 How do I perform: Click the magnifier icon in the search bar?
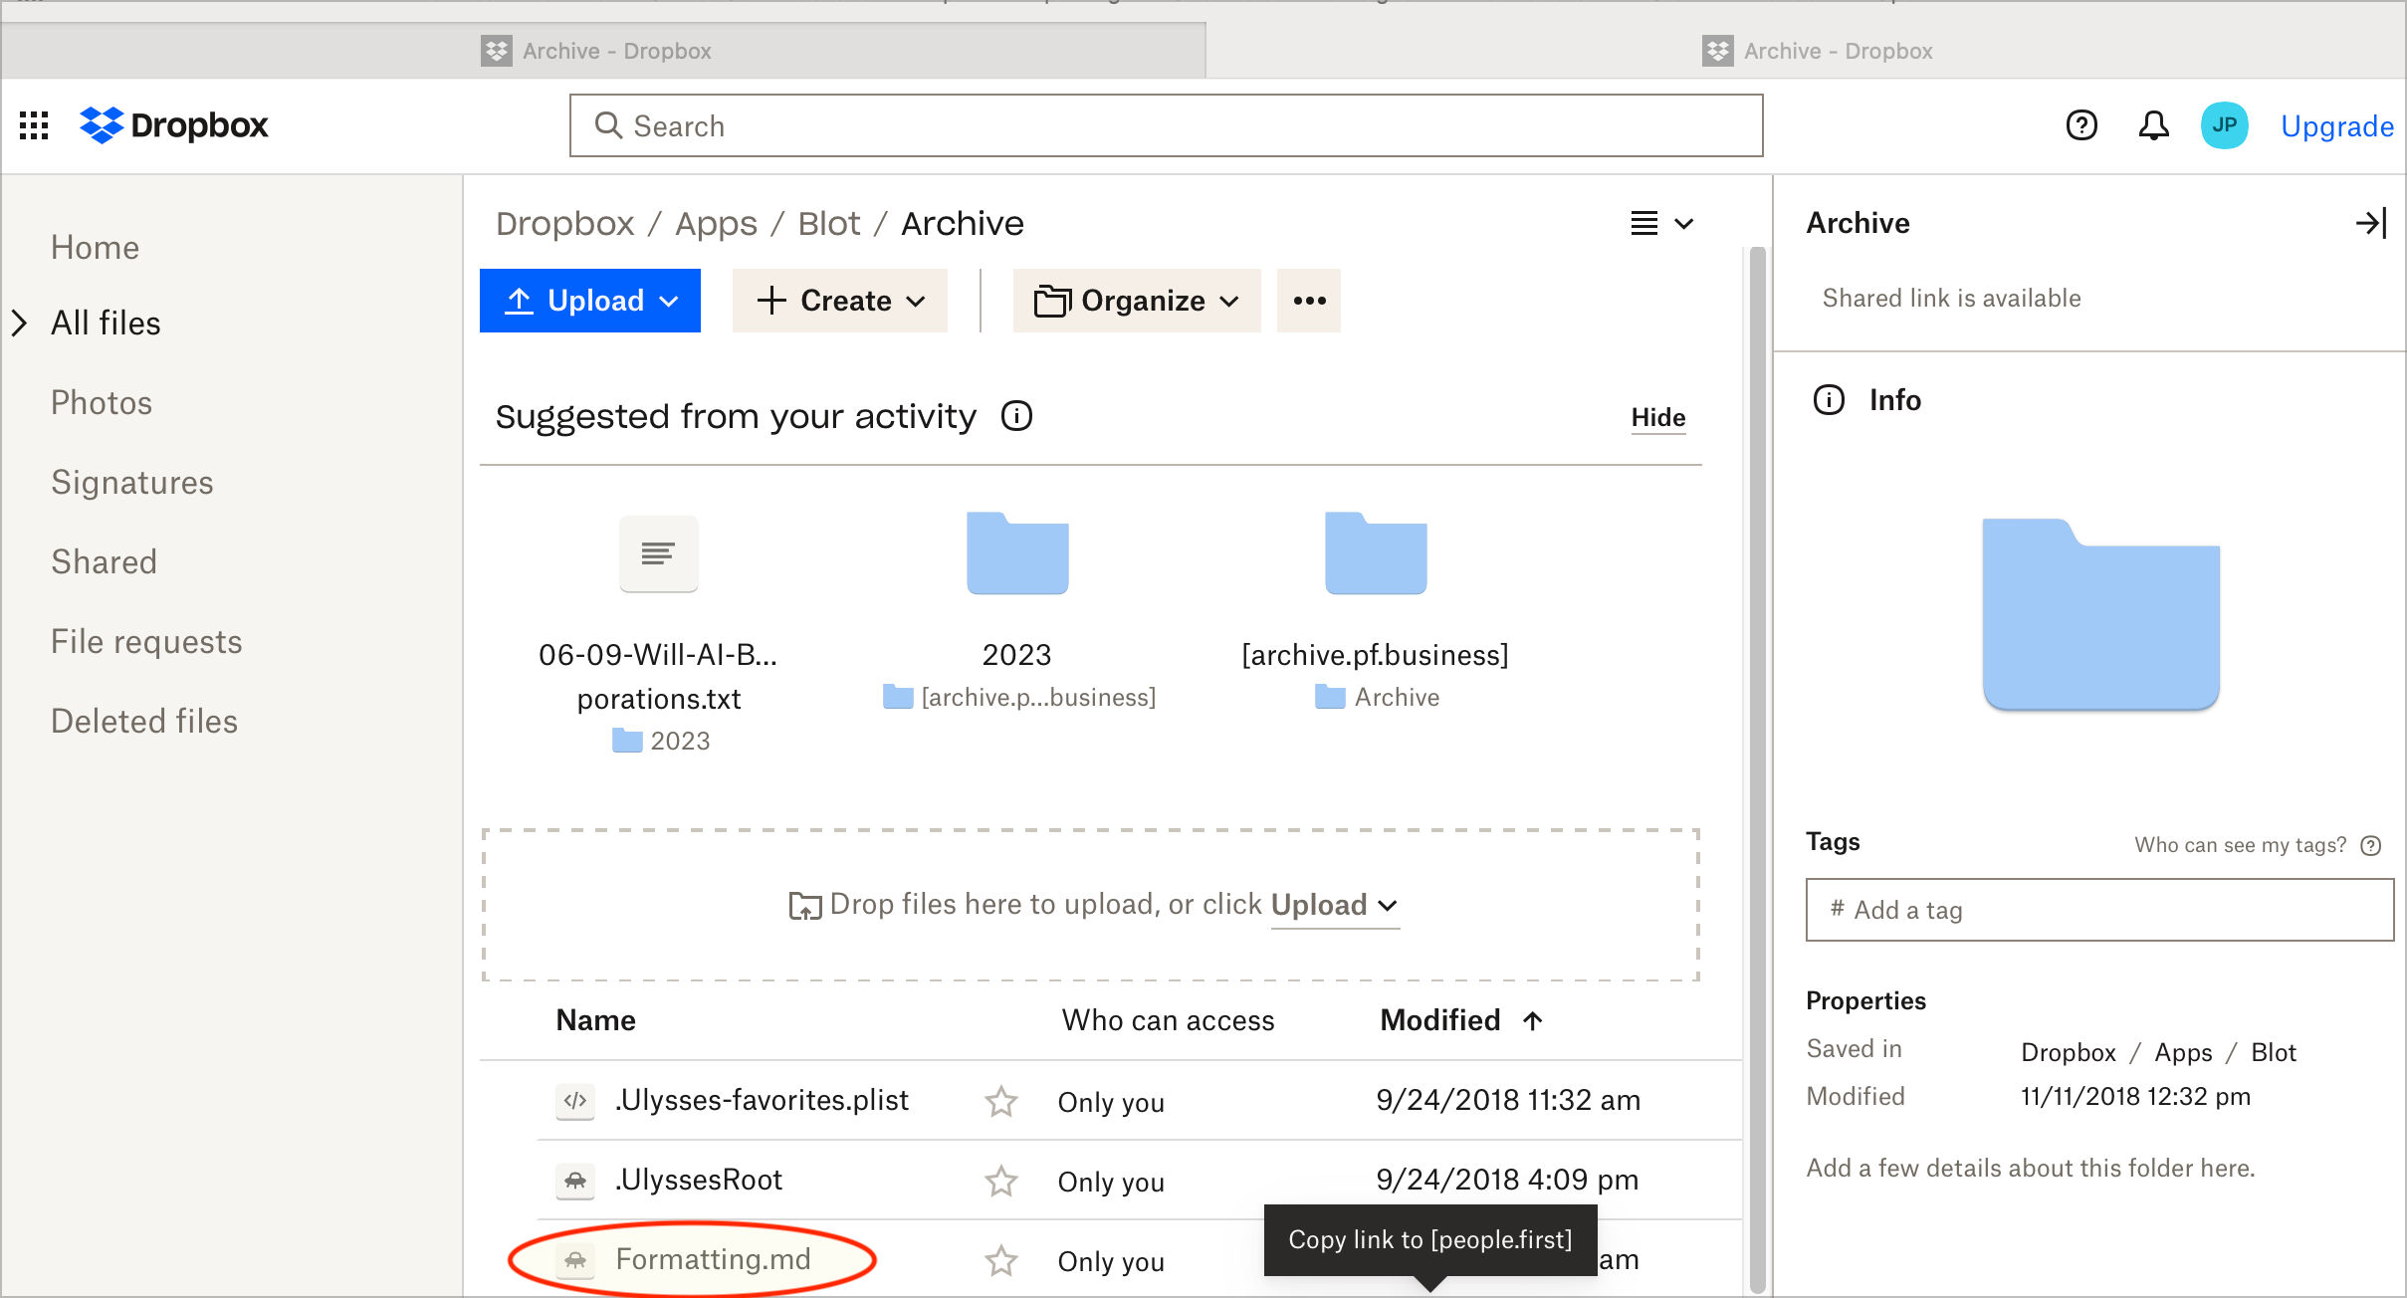[x=608, y=125]
